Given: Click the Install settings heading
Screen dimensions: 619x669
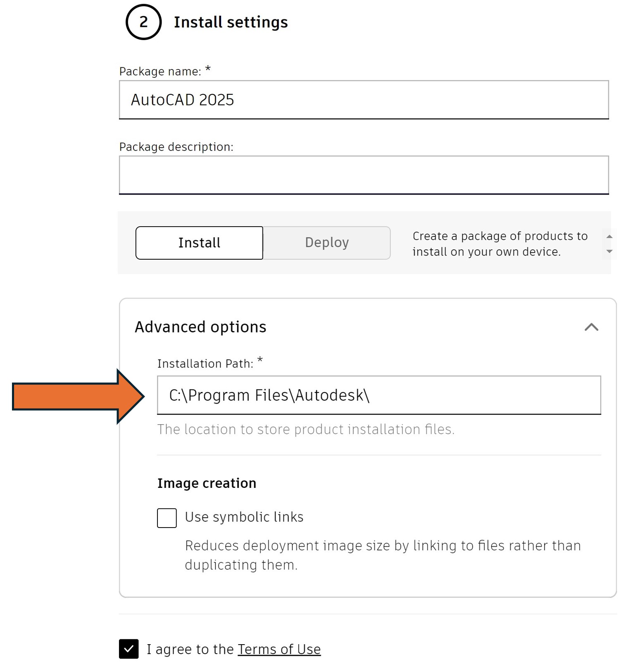Looking at the screenshot, I should [x=231, y=22].
